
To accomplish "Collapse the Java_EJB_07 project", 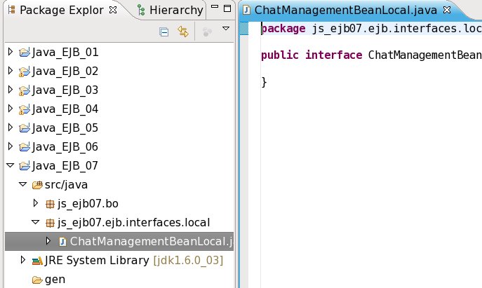I will 10,166.
